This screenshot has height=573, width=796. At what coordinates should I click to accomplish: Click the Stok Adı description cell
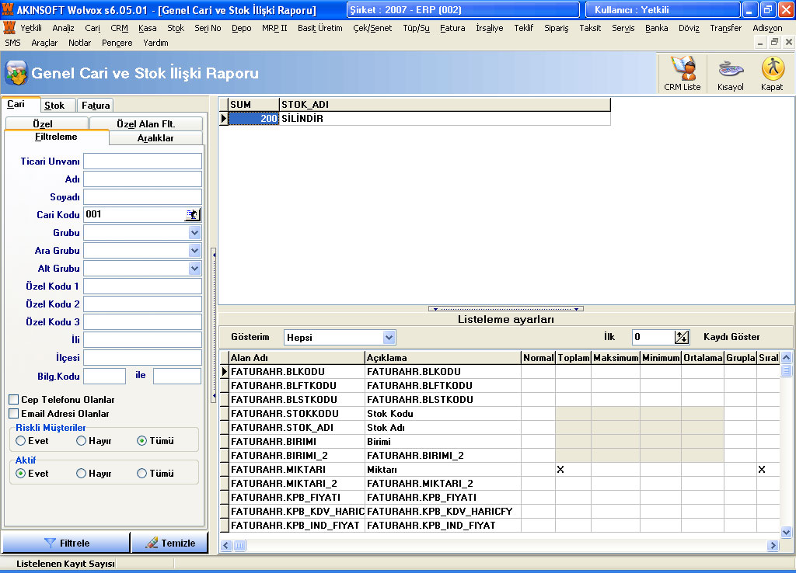(442, 428)
